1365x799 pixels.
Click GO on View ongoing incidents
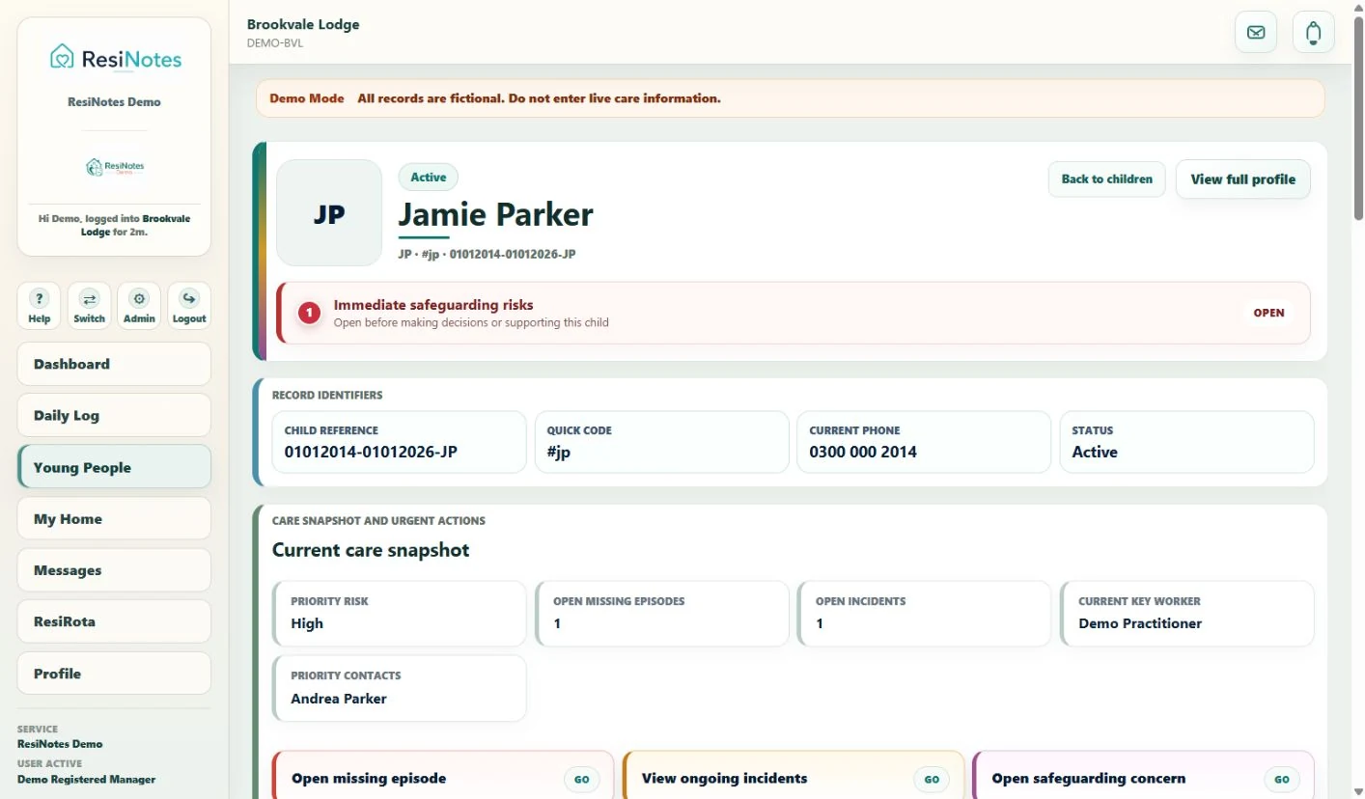click(932, 779)
